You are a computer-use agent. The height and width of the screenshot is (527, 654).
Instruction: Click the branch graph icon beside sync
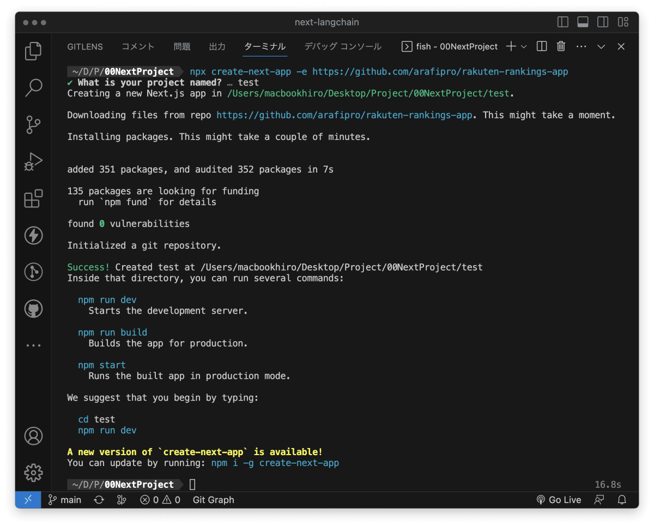click(x=122, y=500)
